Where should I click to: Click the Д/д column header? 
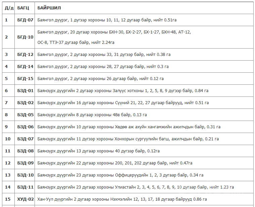click(8, 8)
